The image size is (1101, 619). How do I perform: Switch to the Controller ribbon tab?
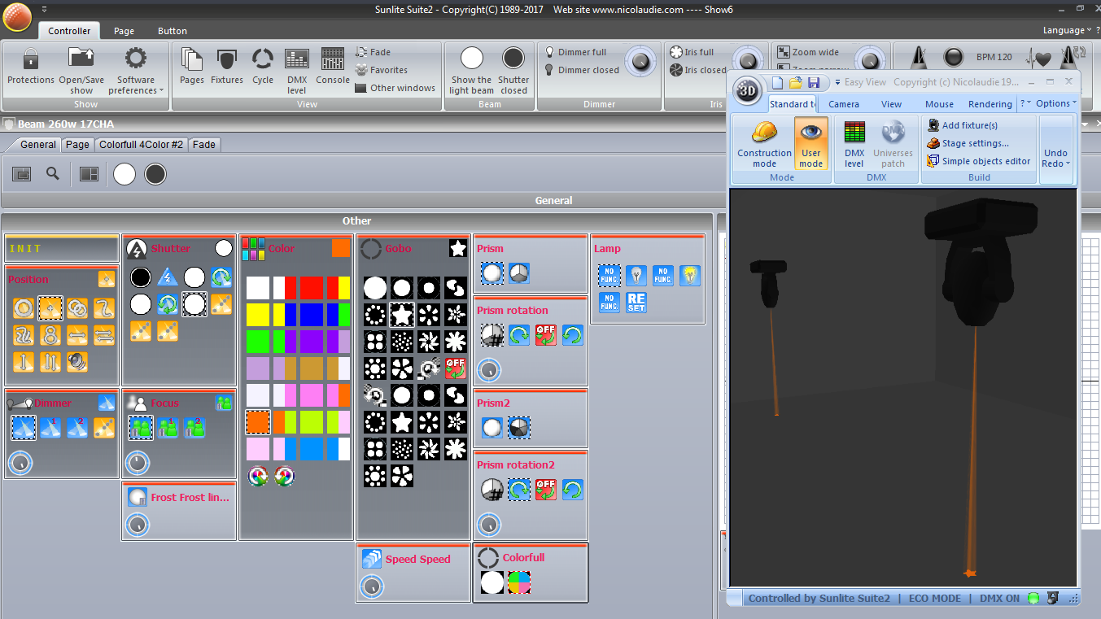click(x=69, y=31)
